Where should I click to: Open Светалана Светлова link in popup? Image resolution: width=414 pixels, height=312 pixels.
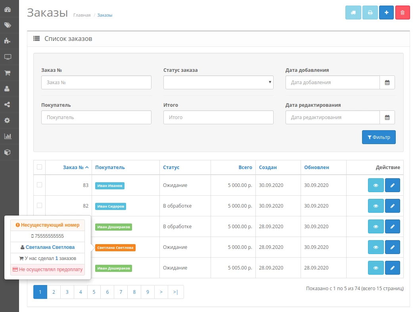pyautogui.click(x=50, y=247)
